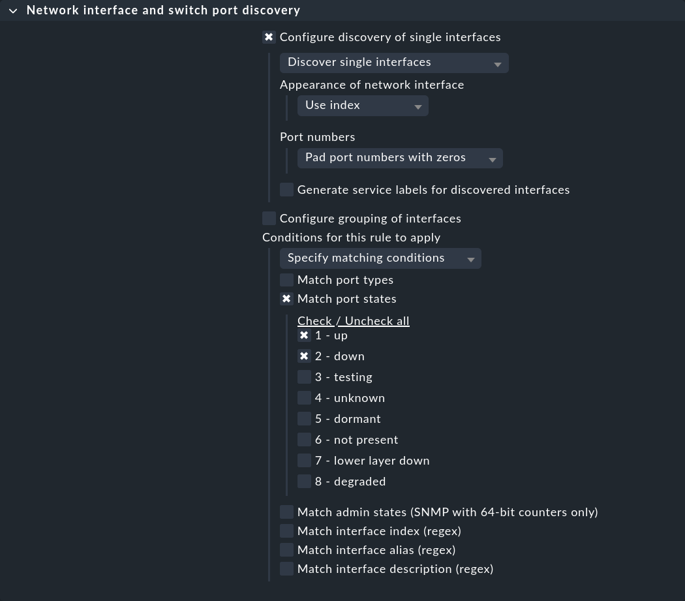Collapse the Network interface and switch port discovery section
This screenshot has width=685, height=601.
coord(13,10)
